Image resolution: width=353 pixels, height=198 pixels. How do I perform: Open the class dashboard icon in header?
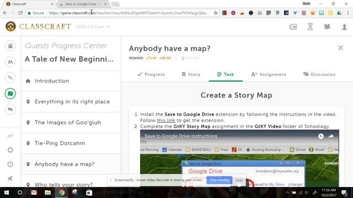click(293, 27)
